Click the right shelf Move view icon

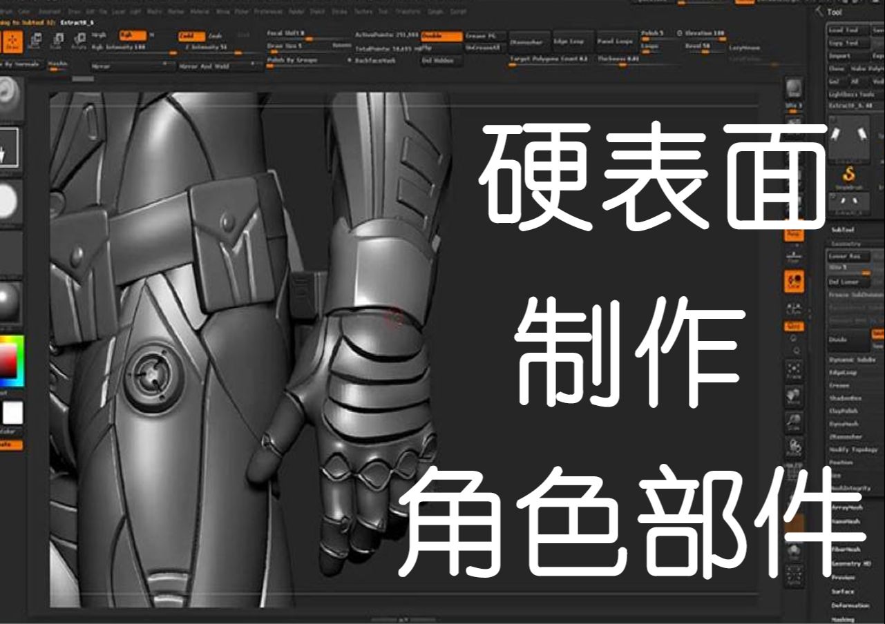794,396
